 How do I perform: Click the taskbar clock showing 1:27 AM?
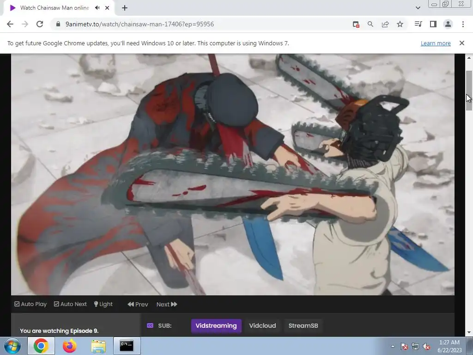[449, 346]
